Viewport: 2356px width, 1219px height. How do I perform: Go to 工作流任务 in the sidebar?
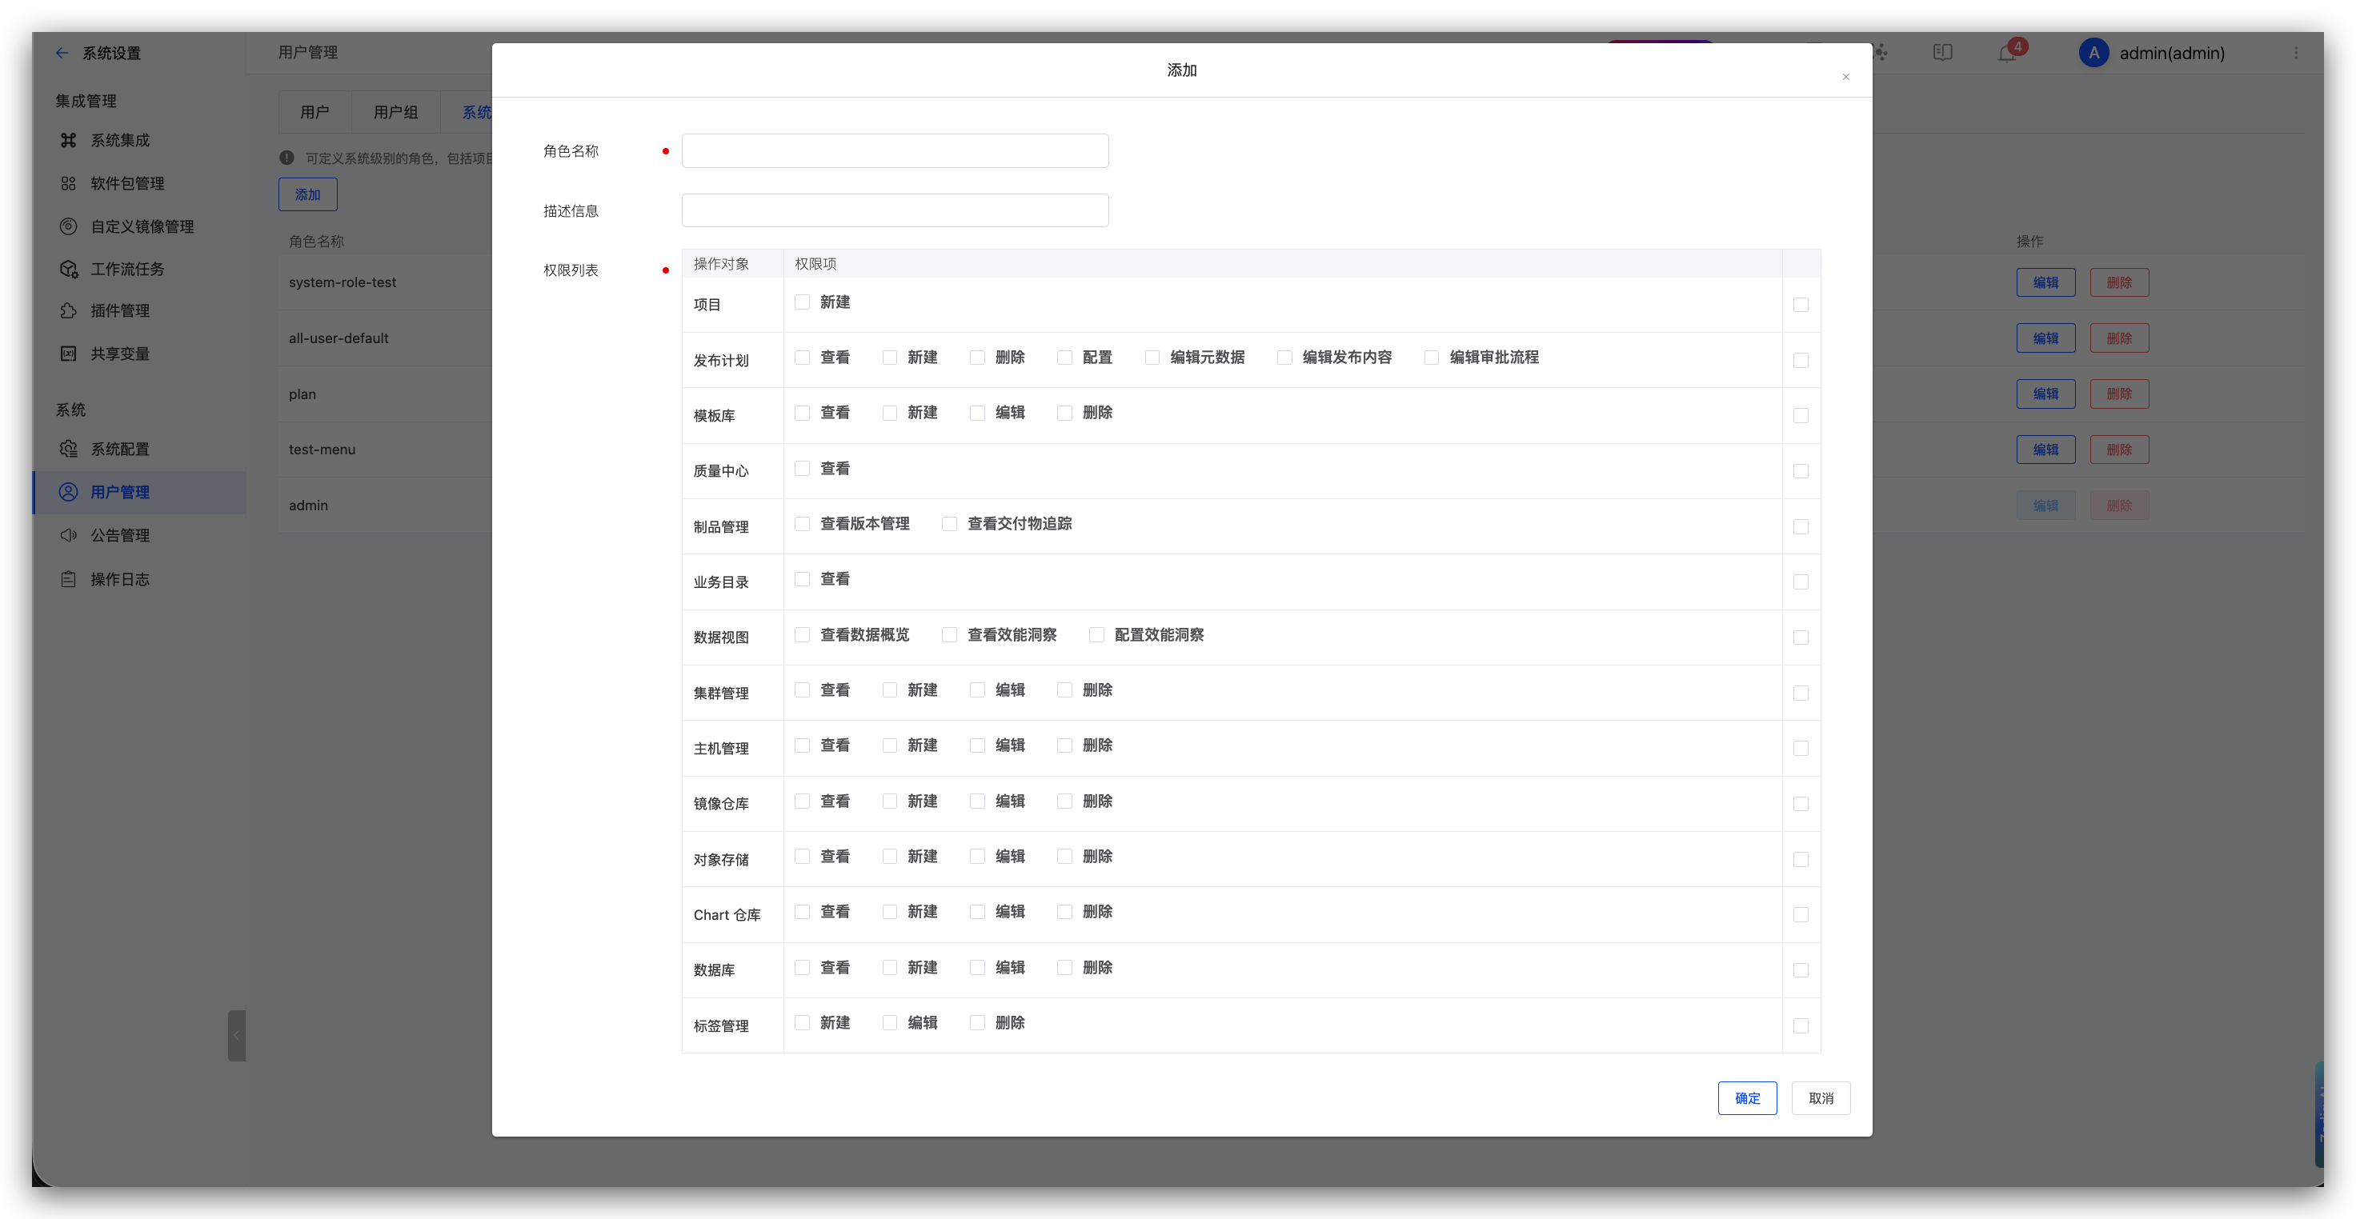pos(126,269)
